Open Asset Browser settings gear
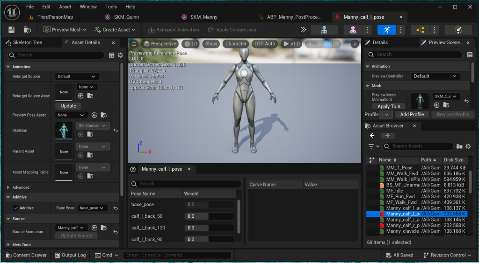 coord(468,146)
